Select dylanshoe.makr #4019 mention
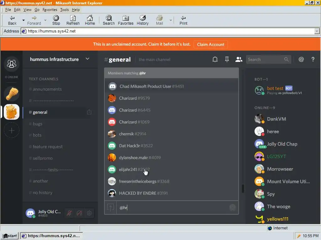 171,157
